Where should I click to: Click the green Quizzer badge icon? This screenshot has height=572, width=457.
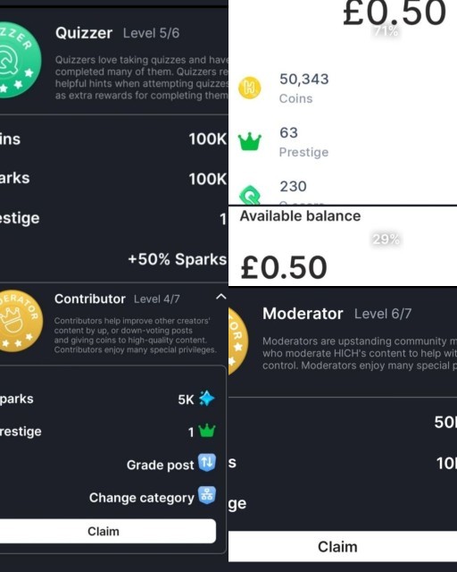[x=20, y=60]
